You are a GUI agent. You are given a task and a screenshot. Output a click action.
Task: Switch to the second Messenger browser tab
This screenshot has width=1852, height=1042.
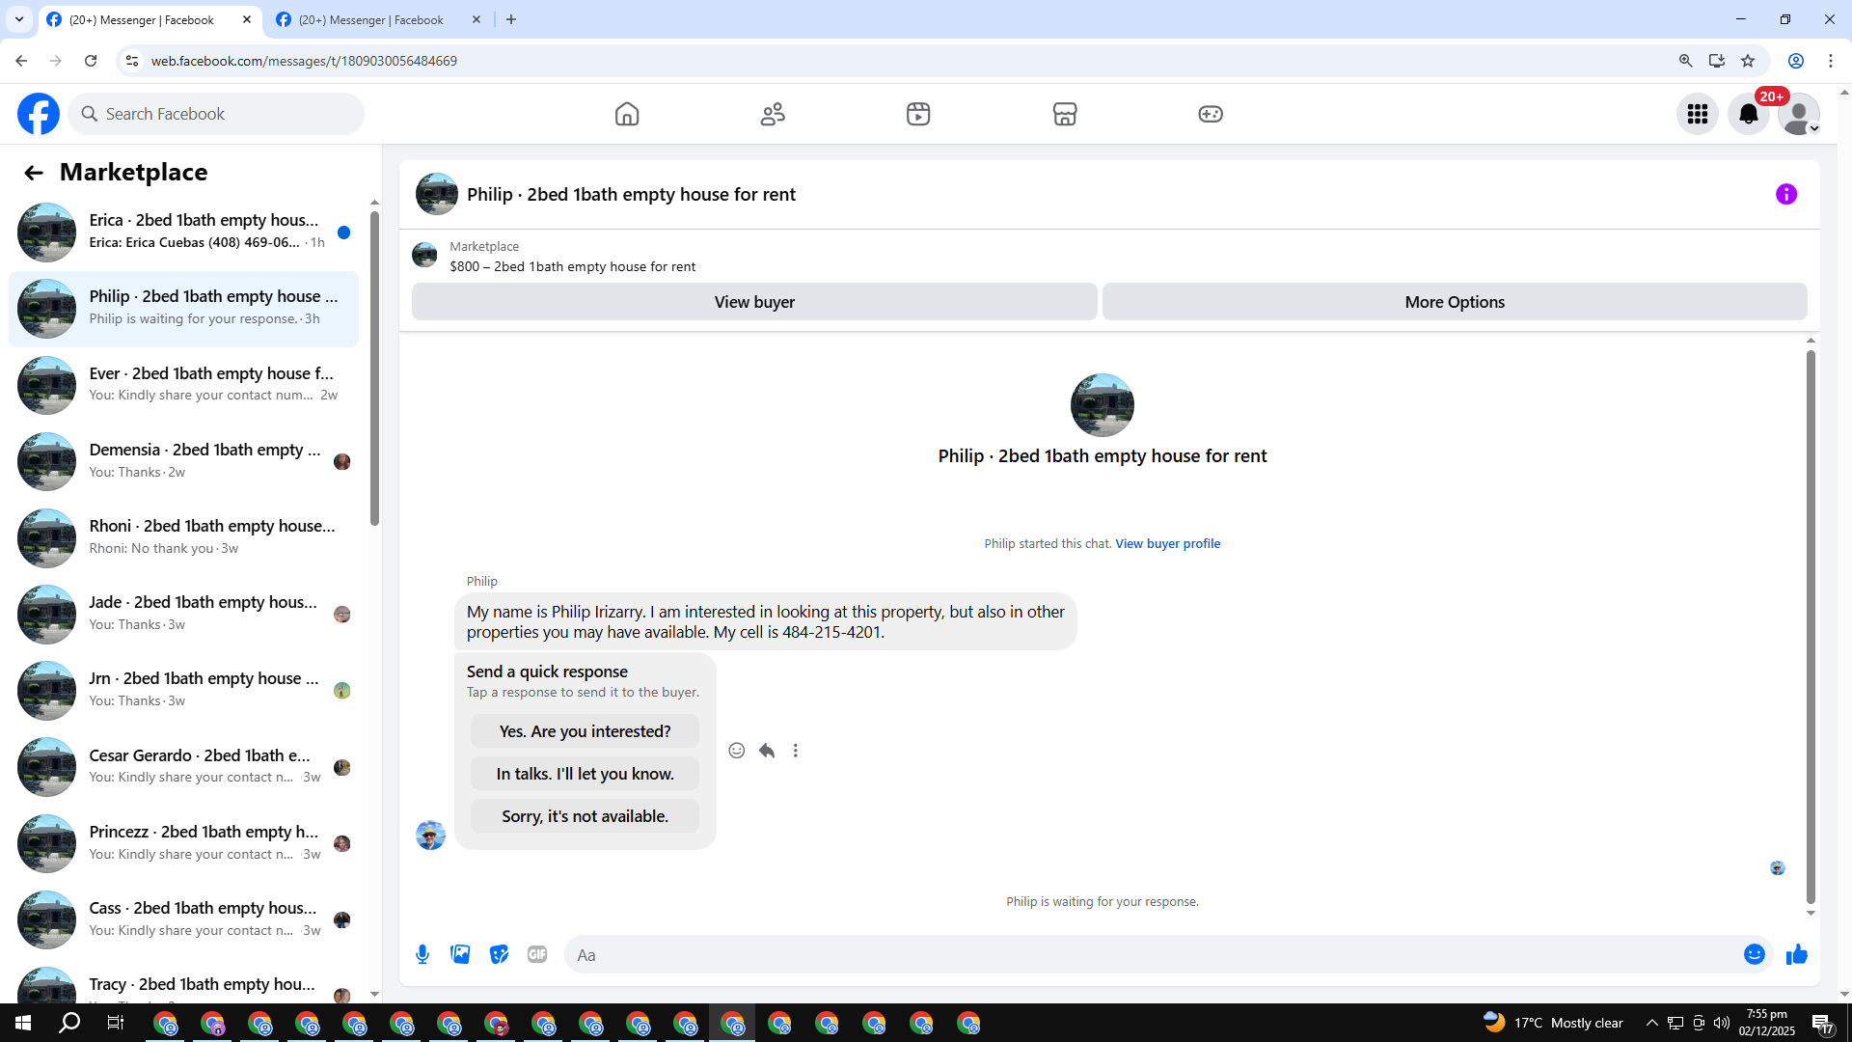[371, 19]
